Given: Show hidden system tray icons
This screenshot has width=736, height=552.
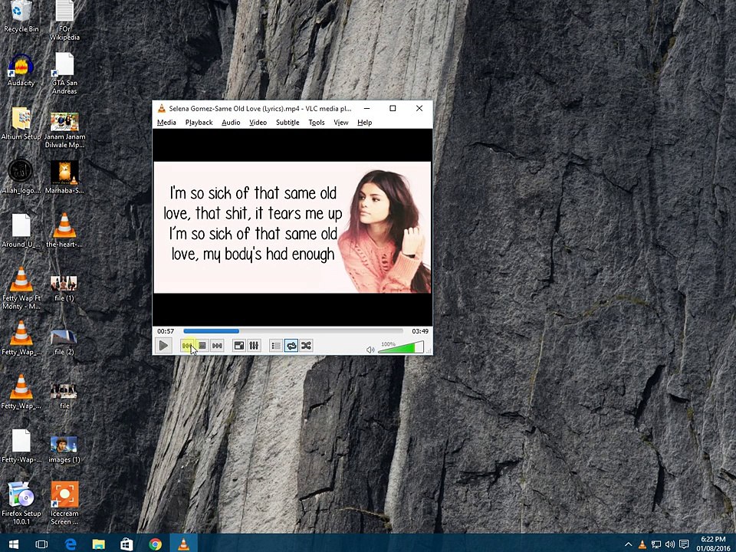Looking at the screenshot, I should point(628,544).
